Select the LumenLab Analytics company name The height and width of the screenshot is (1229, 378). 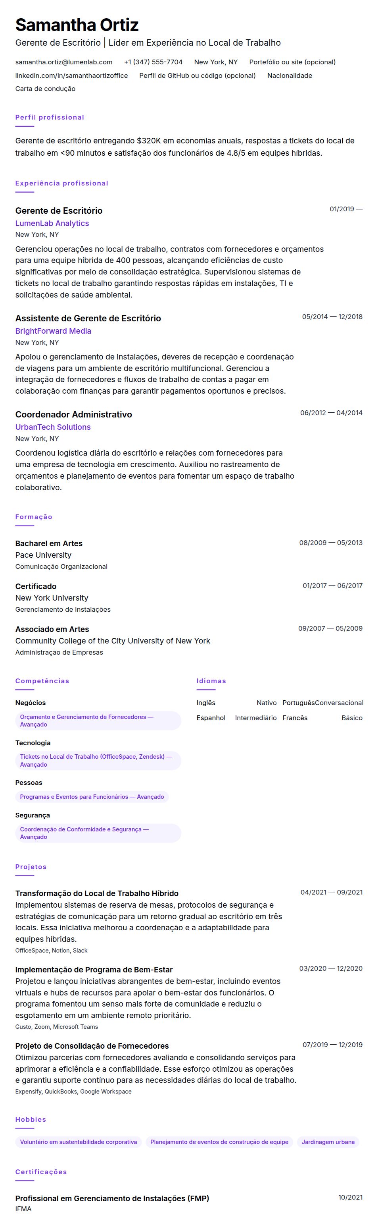tap(52, 223)
